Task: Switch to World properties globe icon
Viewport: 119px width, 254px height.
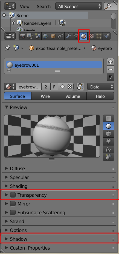Action: click(x=45, y=36)
